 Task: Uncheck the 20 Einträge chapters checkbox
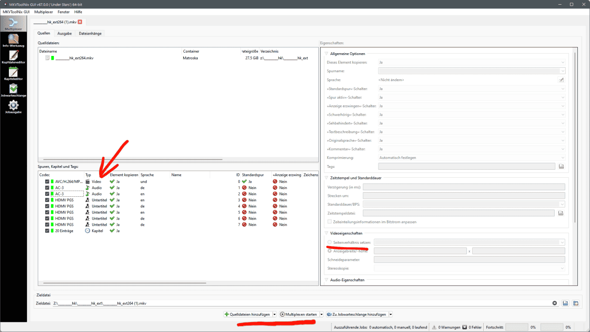pyautogui.click(x=47, y=231)
